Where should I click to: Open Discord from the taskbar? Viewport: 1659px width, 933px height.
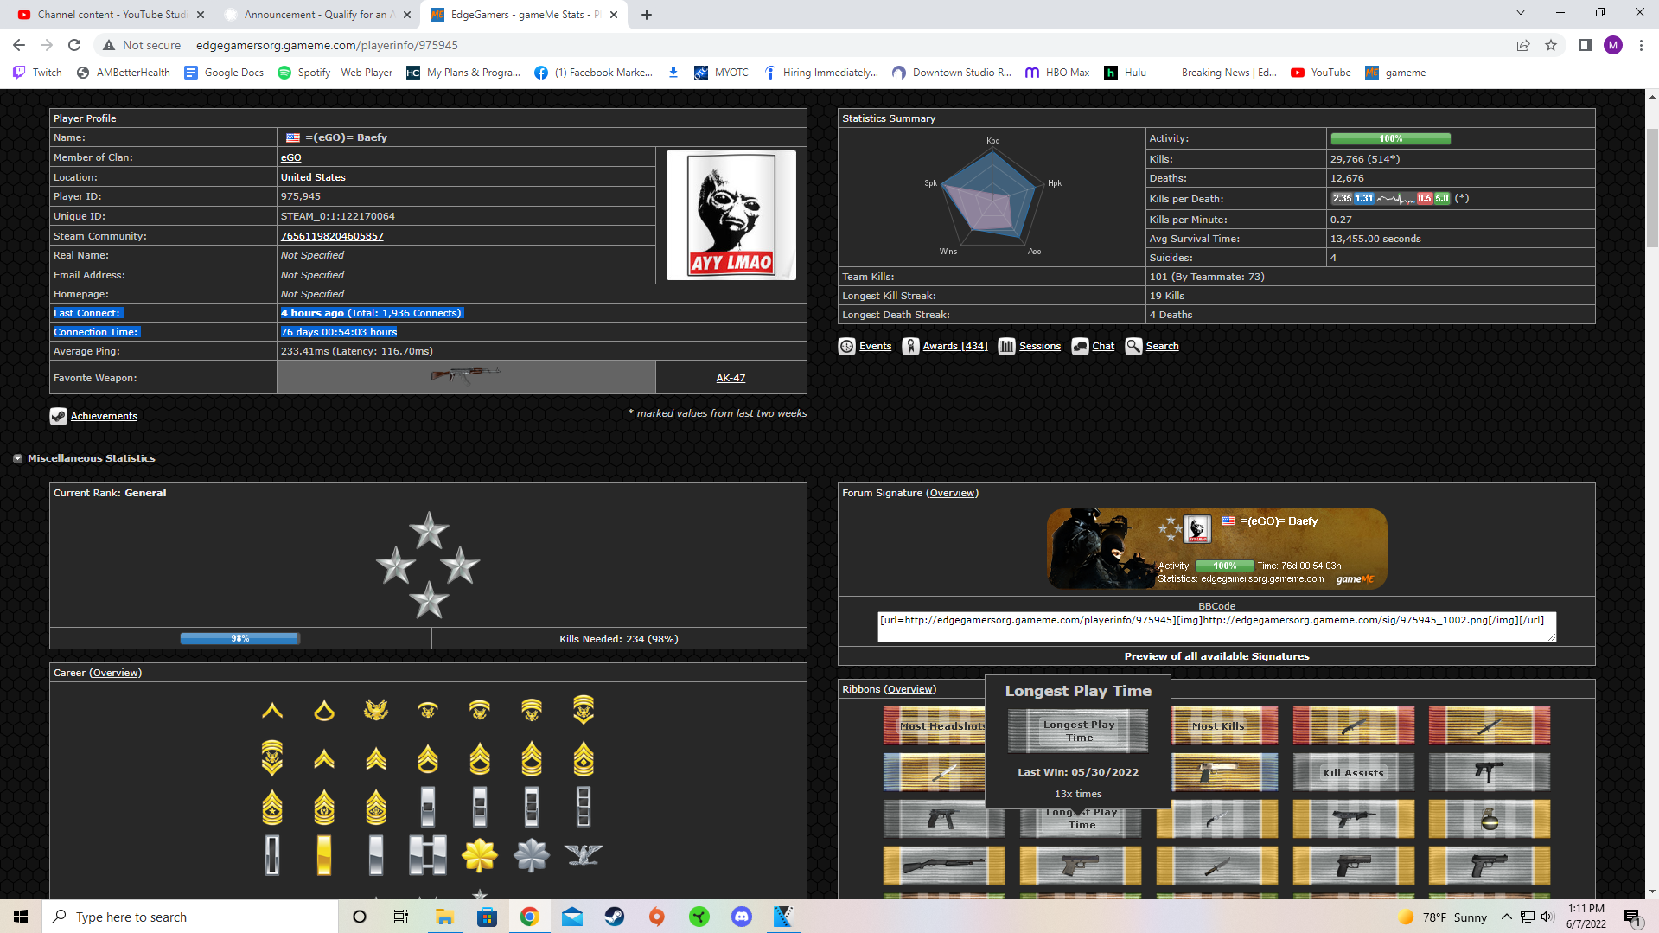(742, 917)
